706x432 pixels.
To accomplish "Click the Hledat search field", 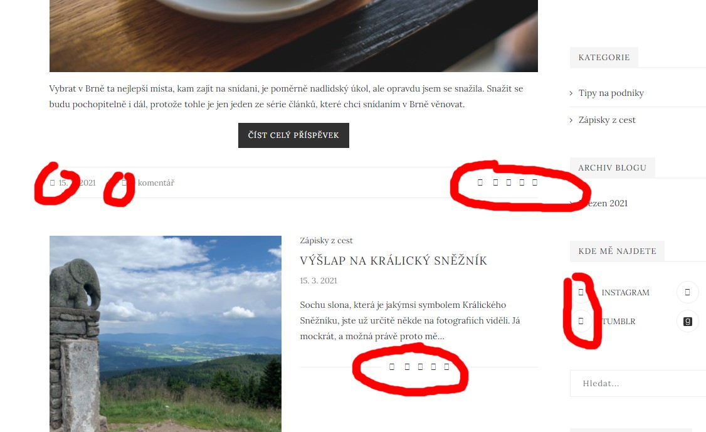I will [638, 383].
